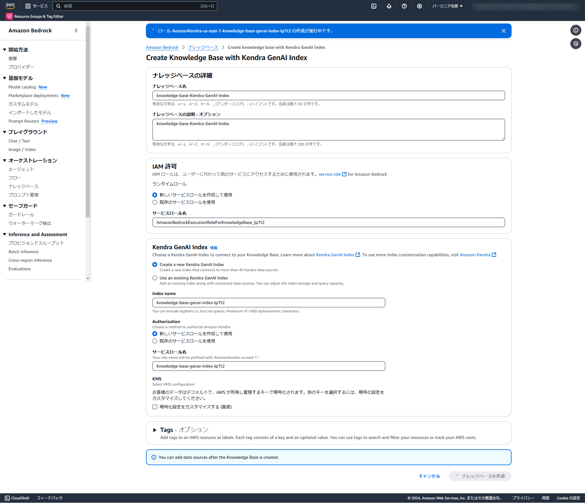This screenshot has width=585, height=503.
Task: Open the info panel circle icon
Action: [576, 30]
